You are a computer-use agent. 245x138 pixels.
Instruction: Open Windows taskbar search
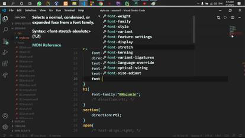pos(13,3)
